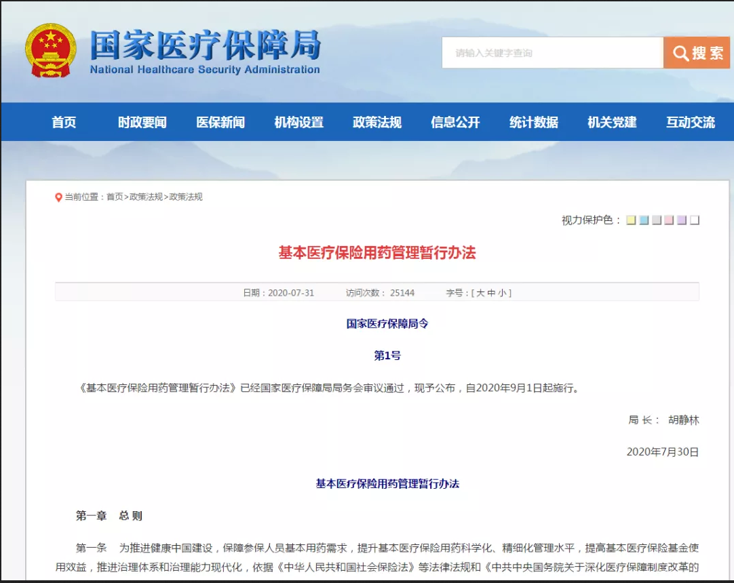734x583 pixels.
Task: Click the orange 搜索 search button
Action: coord(697,53)
